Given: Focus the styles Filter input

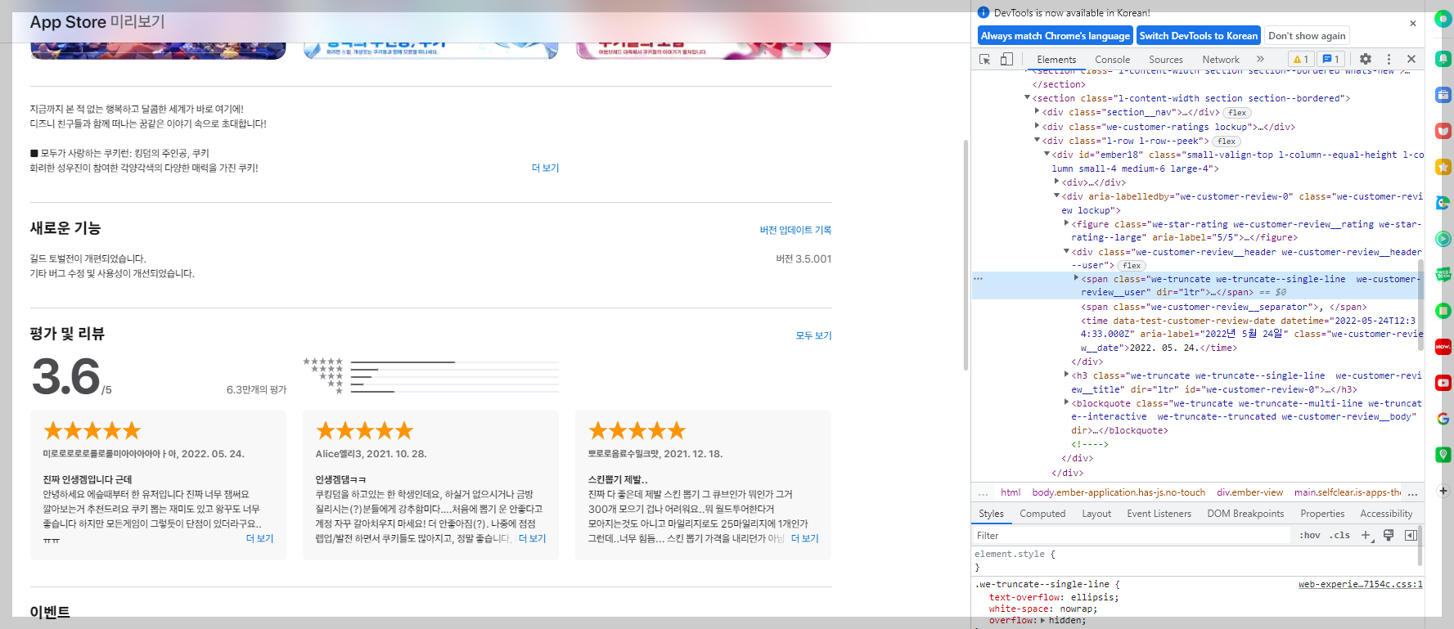Looking at the screenshot, I should click(x=1130, y=536).
